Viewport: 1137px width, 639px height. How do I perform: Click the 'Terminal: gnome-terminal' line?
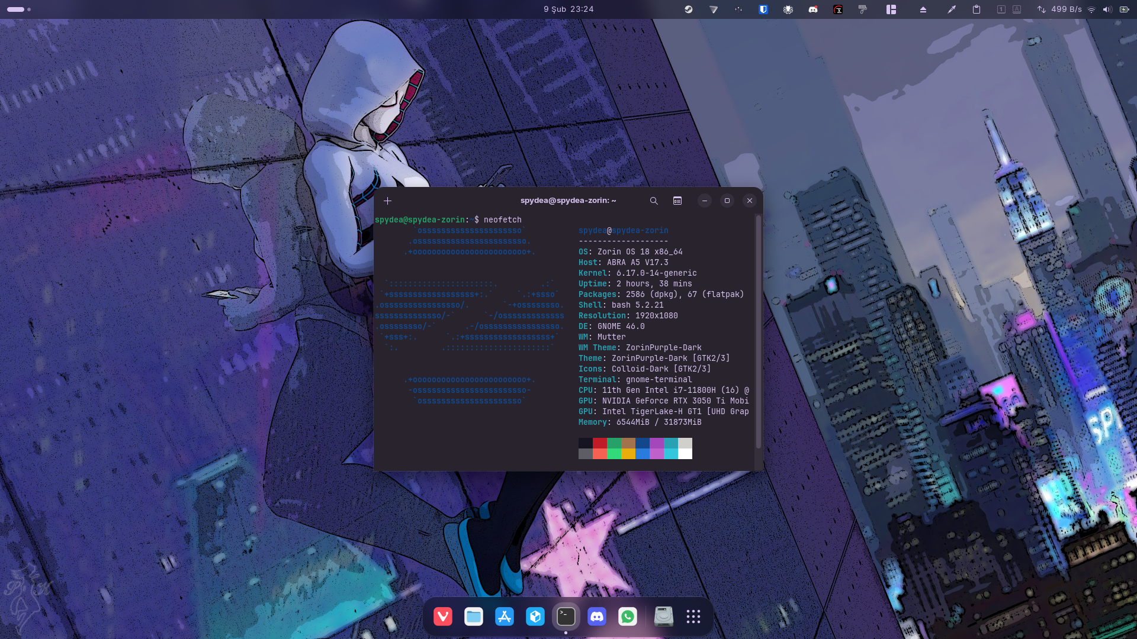[x=635, y=380]
